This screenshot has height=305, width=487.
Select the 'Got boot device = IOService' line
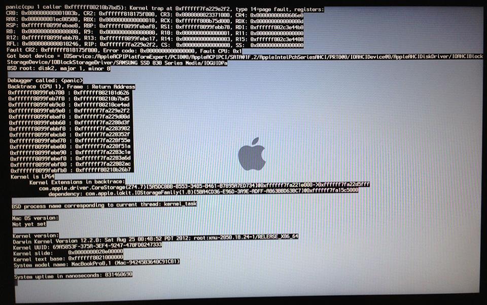pos(245,56)
